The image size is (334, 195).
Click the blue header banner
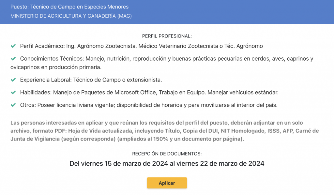coord(167,12)
